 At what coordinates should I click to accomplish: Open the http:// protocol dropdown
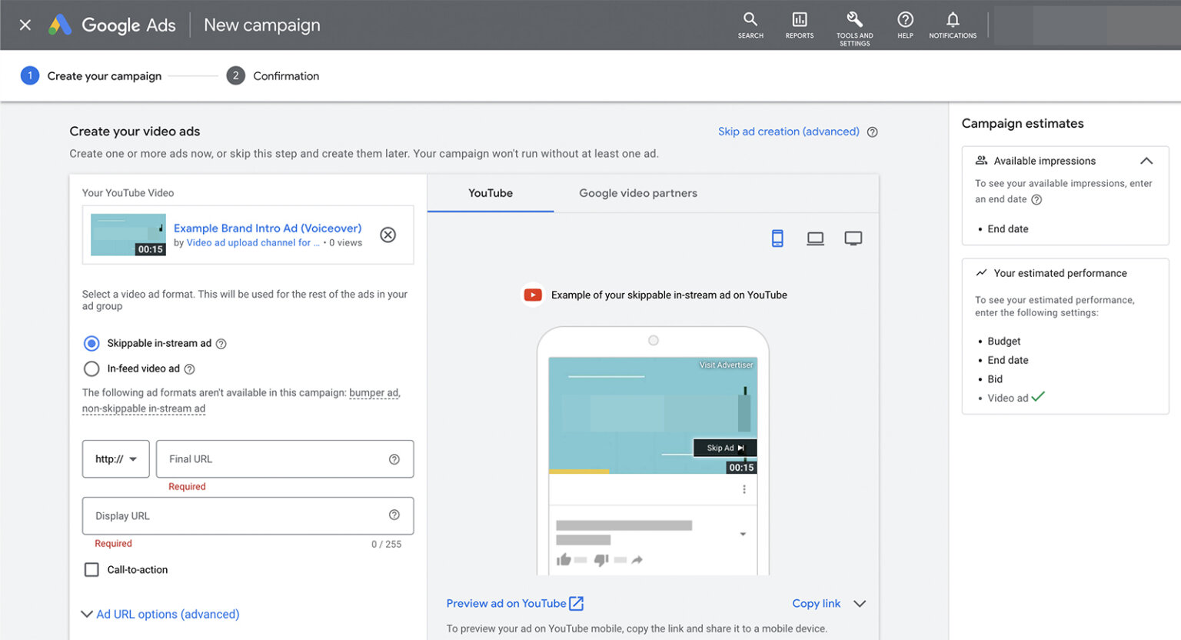[115, 458]
